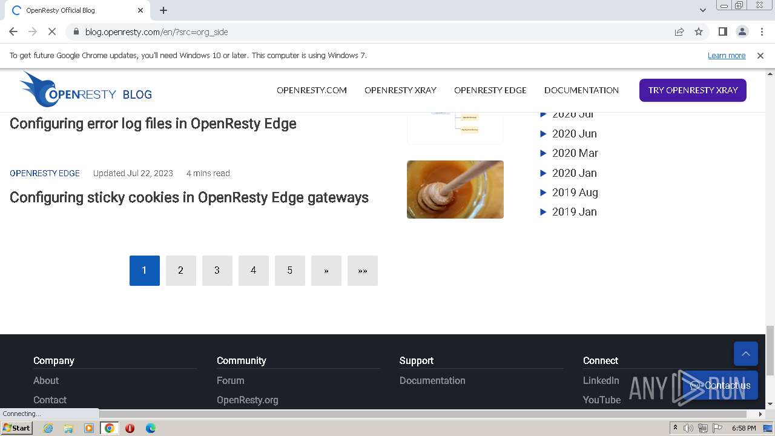Open tab search dropdown

click(x=703, y=10)
